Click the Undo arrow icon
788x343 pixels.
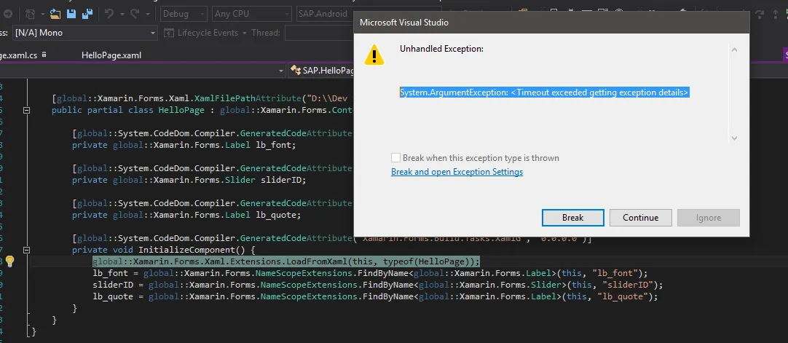pos(109,14)
